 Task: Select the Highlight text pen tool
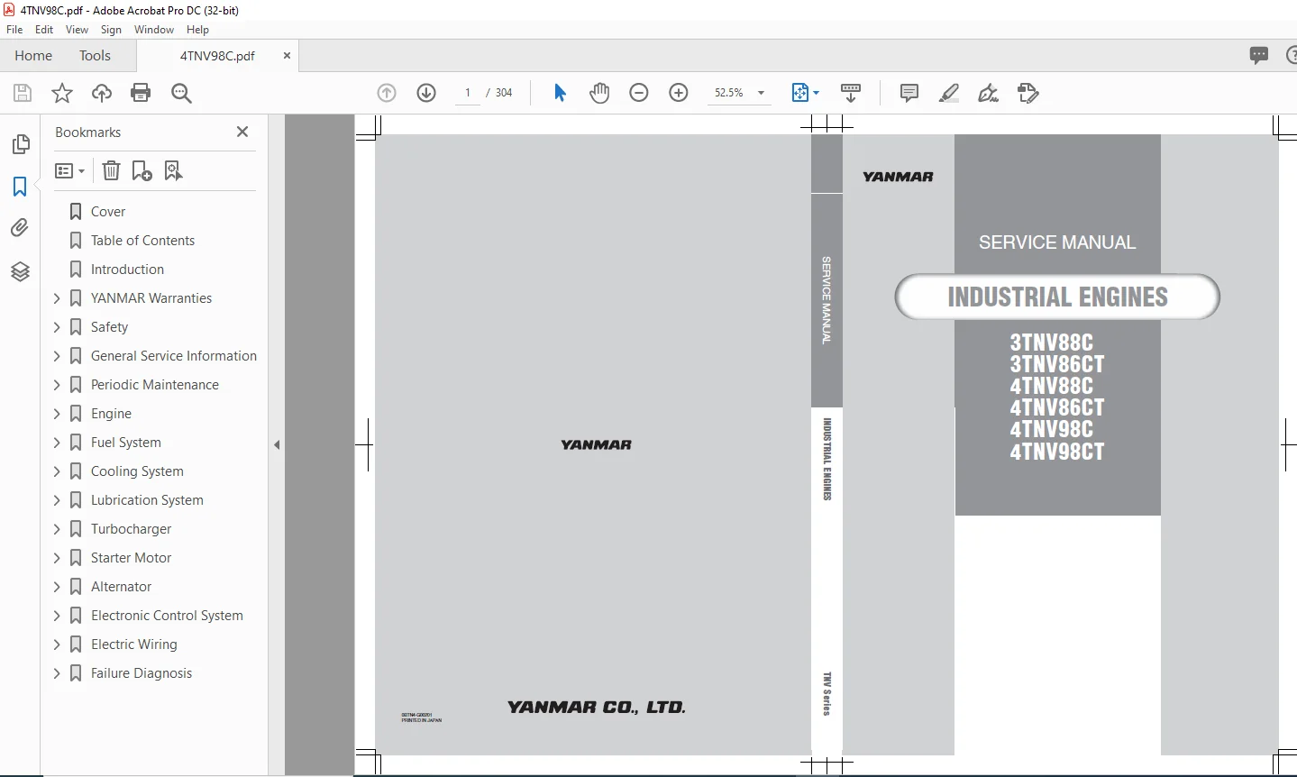click(949, 93)
